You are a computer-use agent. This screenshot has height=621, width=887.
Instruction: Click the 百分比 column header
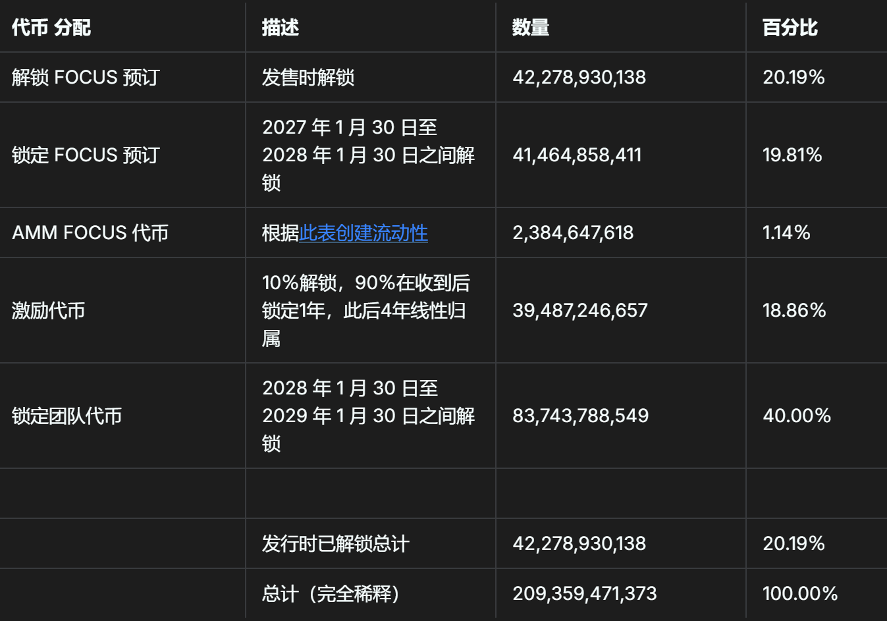(x=790, y=28)
